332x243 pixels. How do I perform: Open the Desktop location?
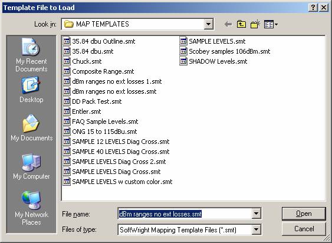point(31,90)
